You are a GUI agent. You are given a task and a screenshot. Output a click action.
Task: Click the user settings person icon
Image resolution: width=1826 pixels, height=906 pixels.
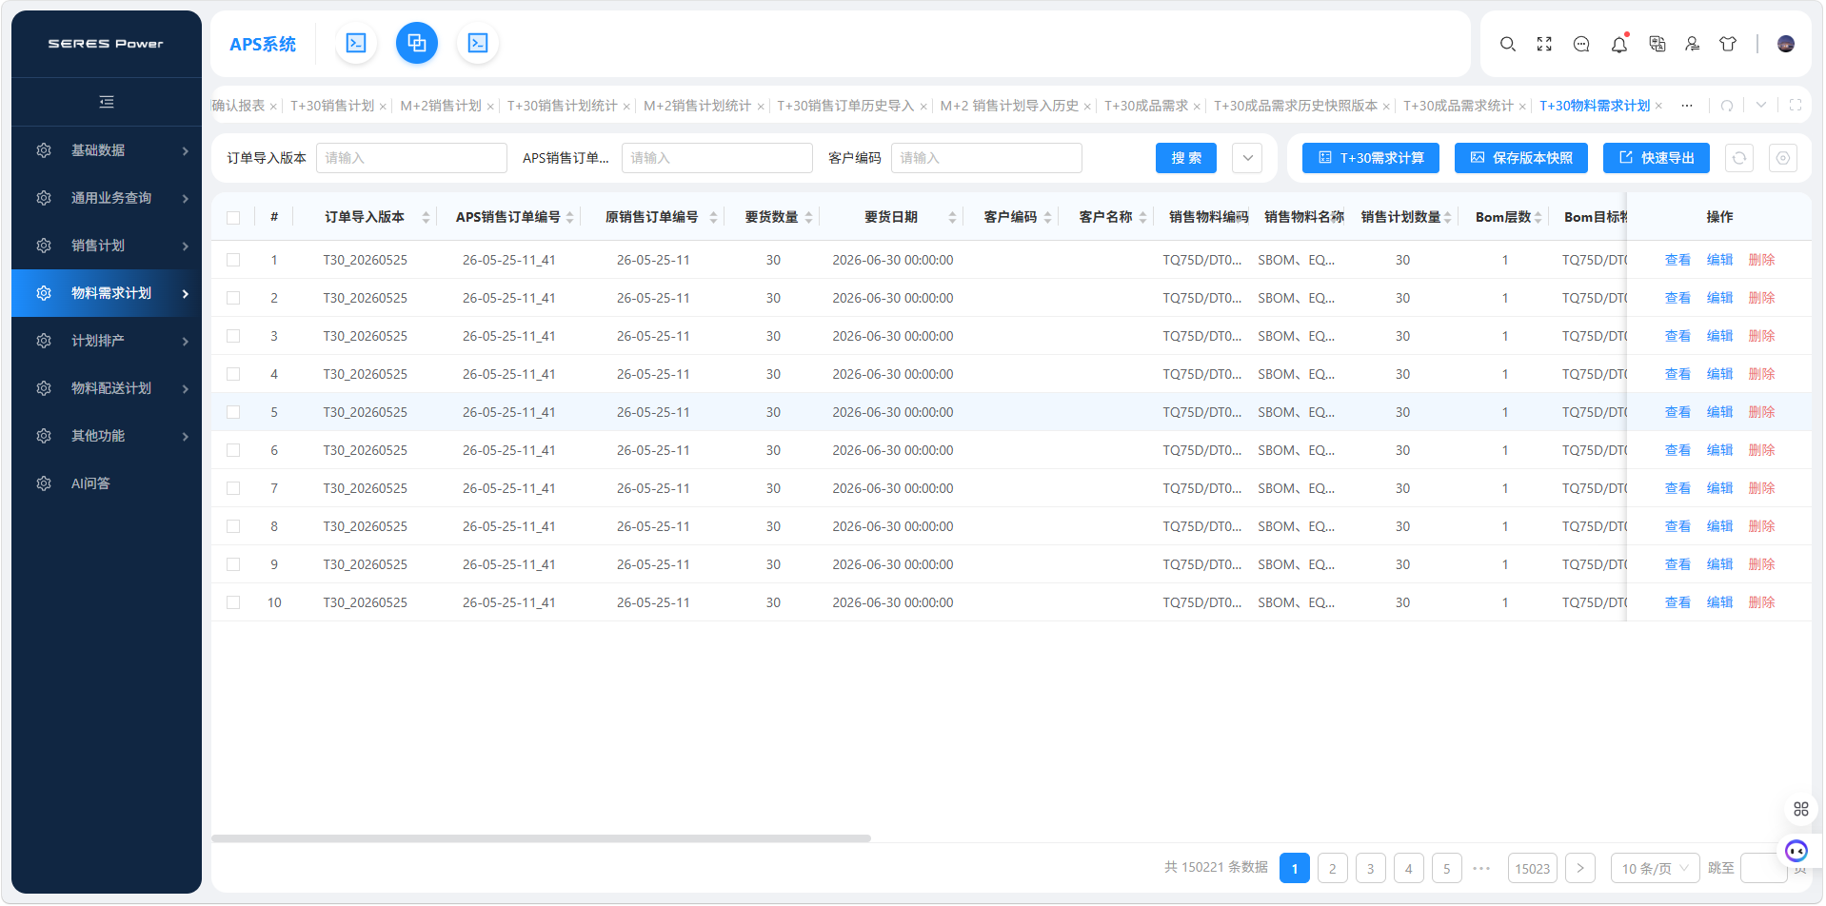(x=1693, y=44)
